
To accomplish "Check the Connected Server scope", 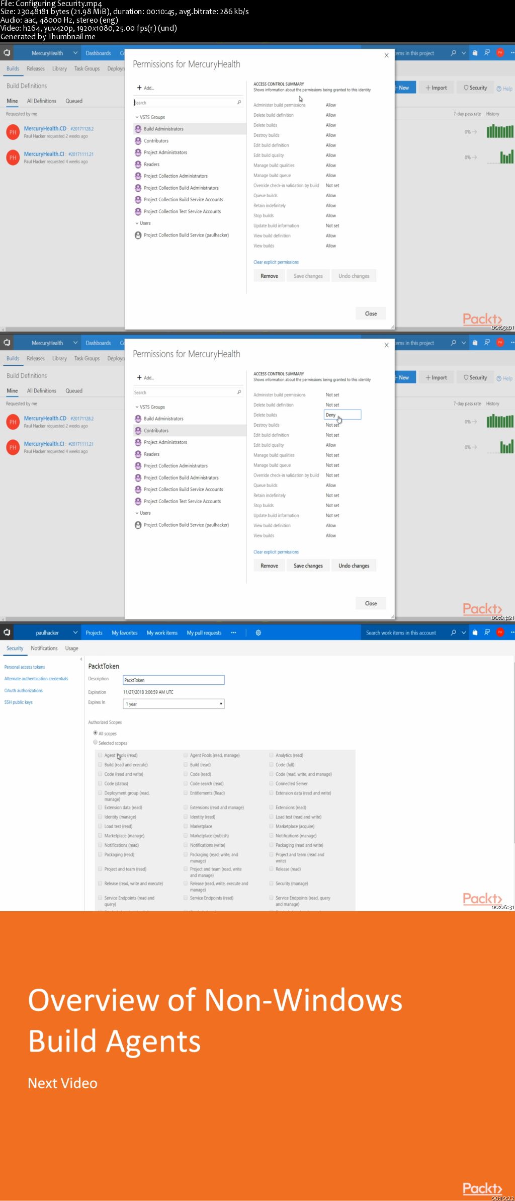I will (271, 783).
